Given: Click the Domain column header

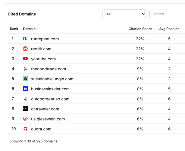Looking at the screenshot, I should [x=29, y=29].
